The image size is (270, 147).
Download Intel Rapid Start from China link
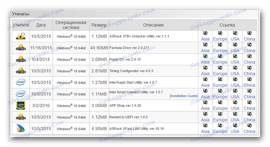(250, 85)
